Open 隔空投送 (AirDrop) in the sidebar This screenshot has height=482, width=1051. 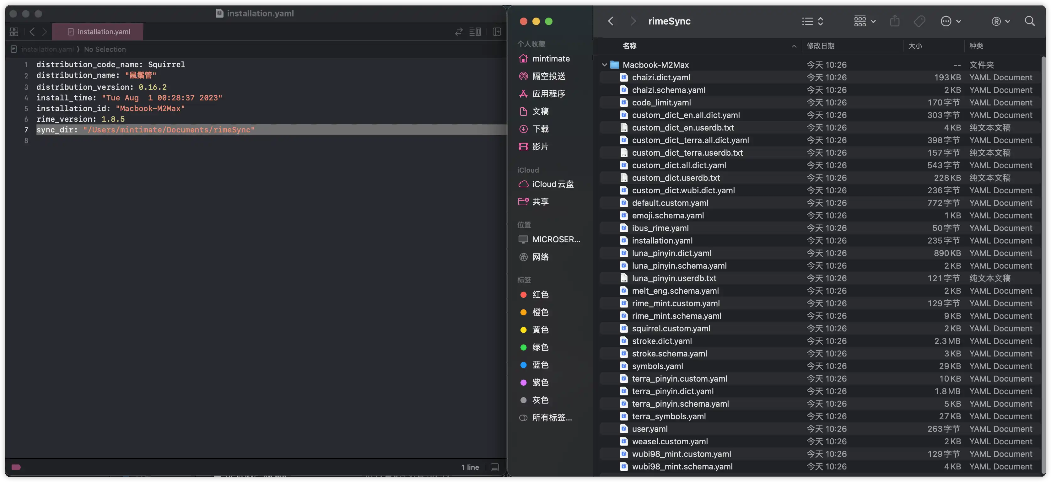pyautogui.click(x=542, y=76)
